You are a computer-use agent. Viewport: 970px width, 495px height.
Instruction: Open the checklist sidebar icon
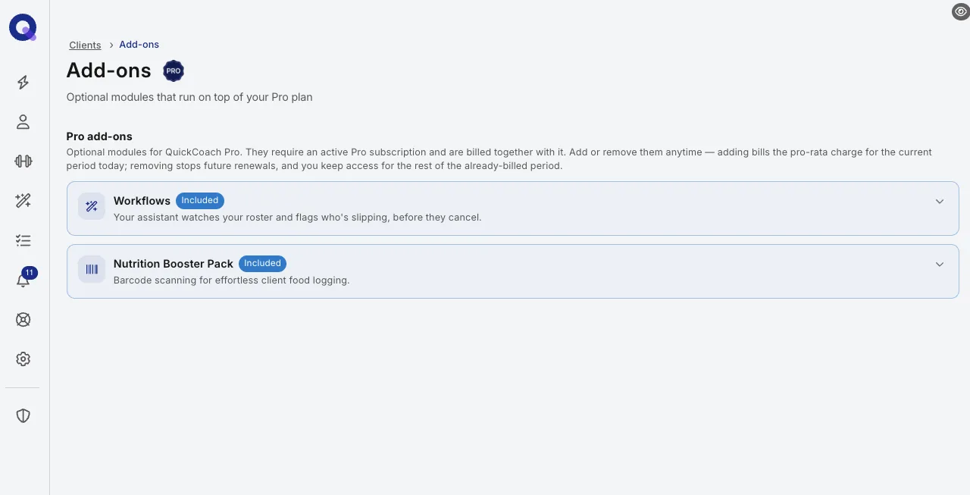(x=23, y=240)
